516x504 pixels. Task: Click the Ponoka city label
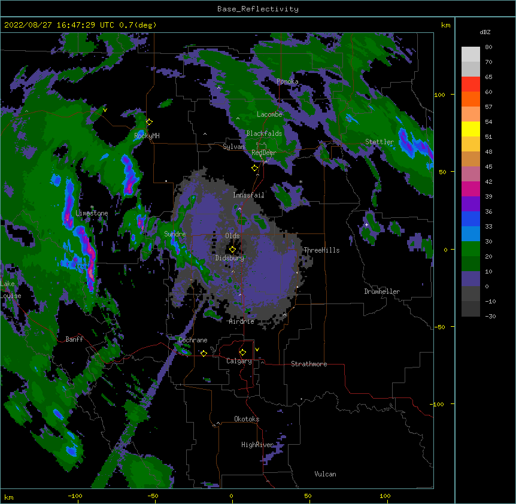point(287,81)
